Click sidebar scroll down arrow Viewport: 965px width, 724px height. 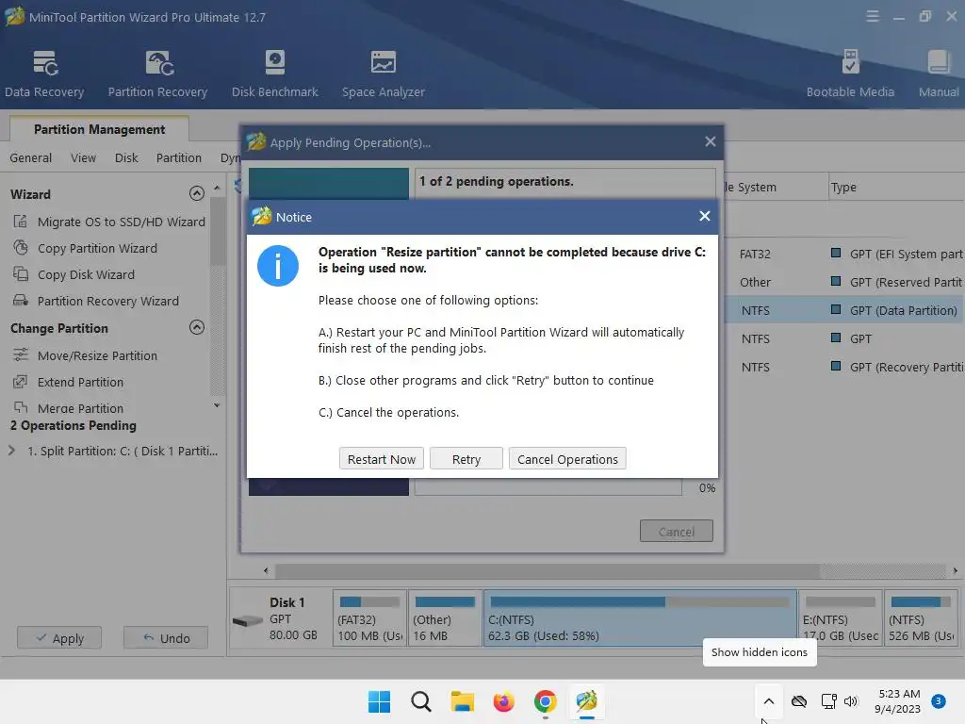coord(217,405)
